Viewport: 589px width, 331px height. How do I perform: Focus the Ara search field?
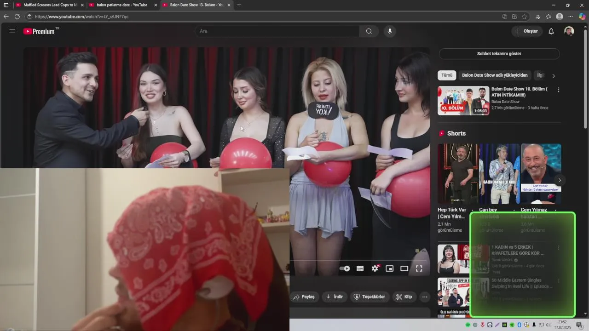click(277, 31)
